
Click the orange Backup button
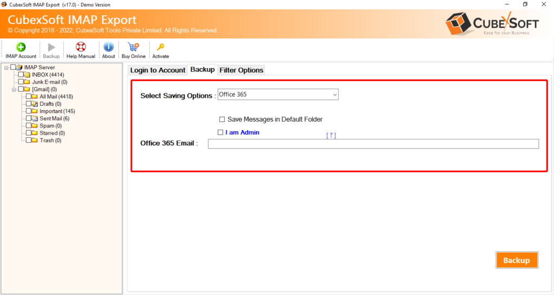point(517,260)
